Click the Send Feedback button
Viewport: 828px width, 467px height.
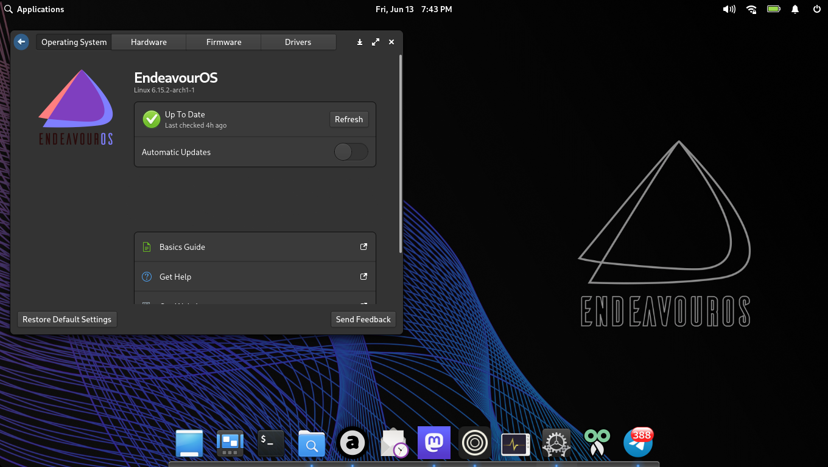pos(363,319)
